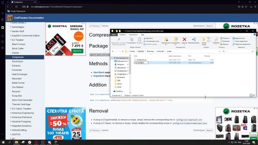Image resolution: width=258 pixels, height=145 pixels.
Task: Click the Properties checkmark icon in ribbon
Action: tap(216, 39)
